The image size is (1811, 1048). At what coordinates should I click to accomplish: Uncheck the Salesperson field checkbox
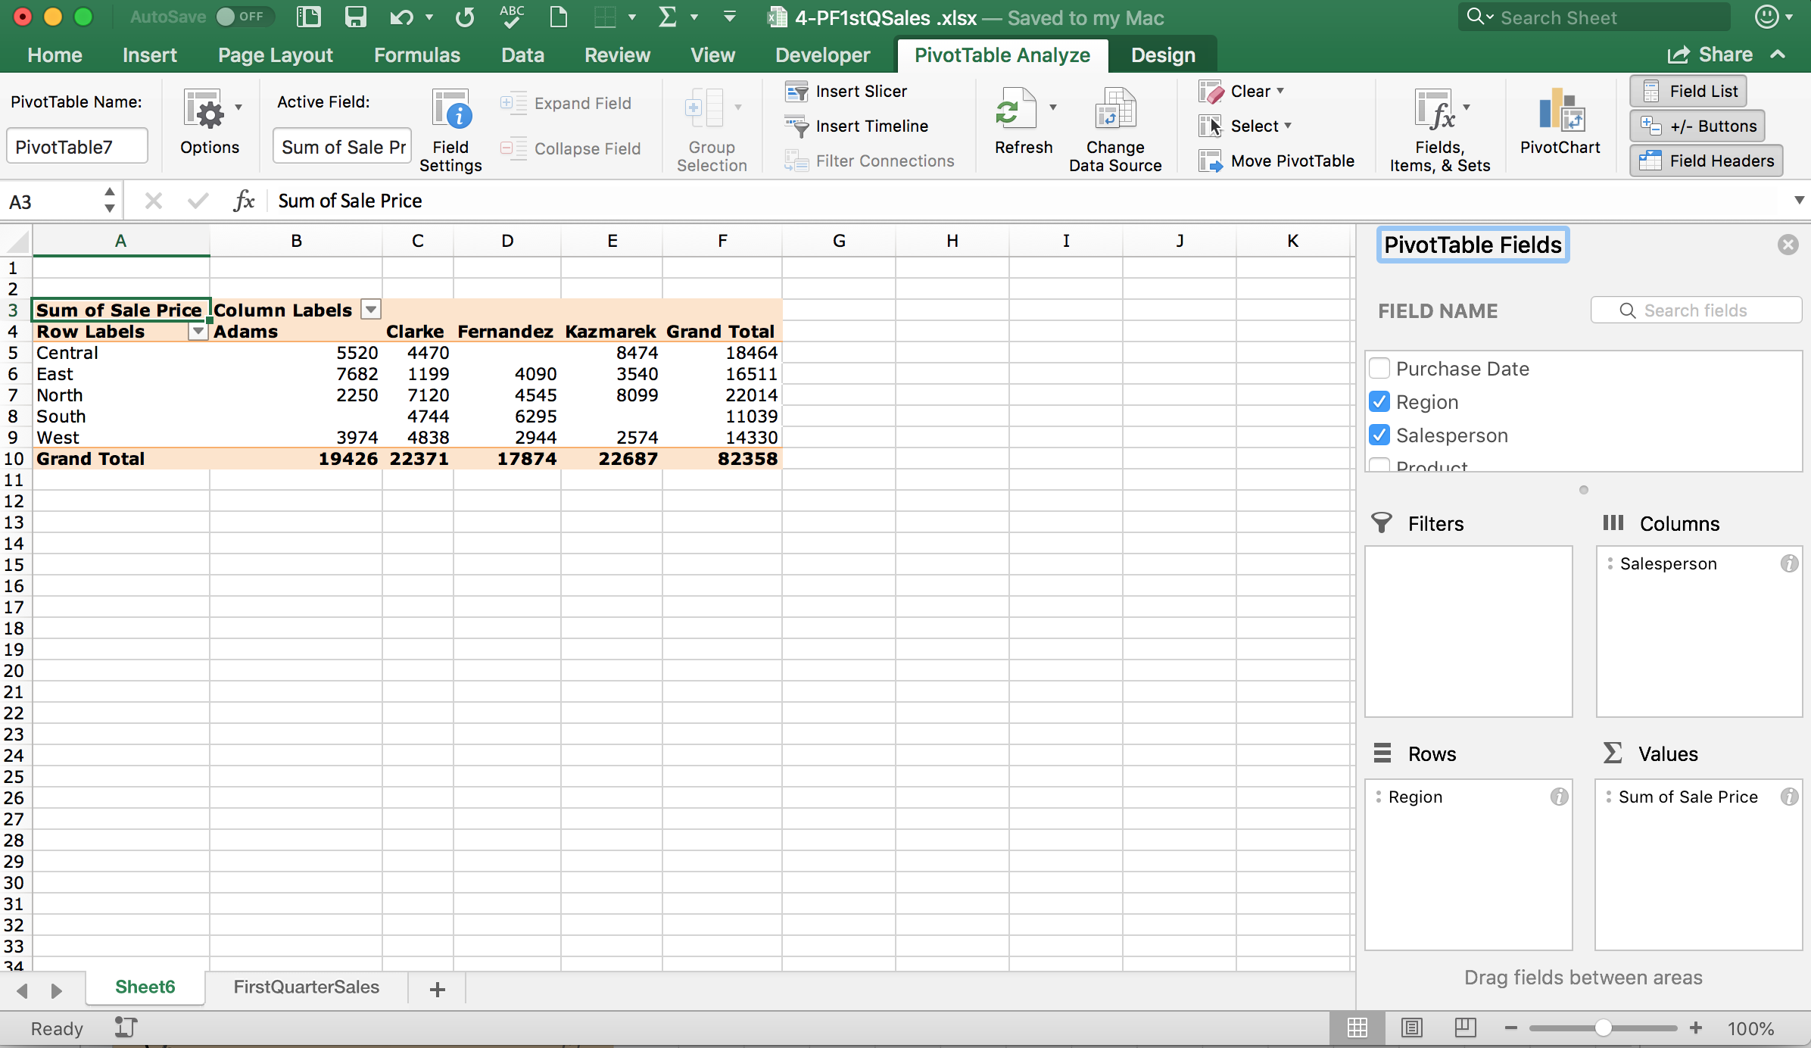tap(1379, 435)
